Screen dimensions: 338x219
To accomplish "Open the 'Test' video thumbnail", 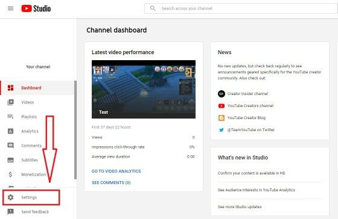I will (144, 89).
